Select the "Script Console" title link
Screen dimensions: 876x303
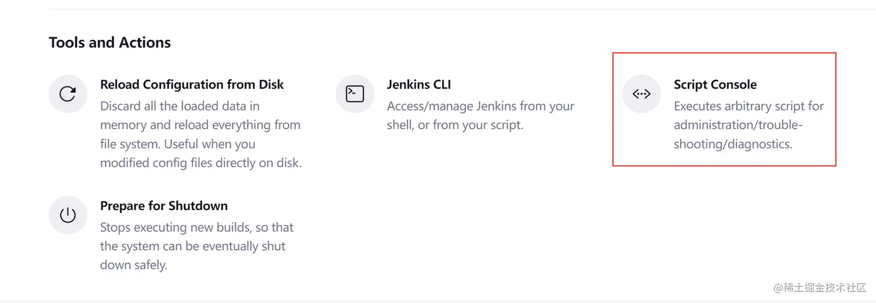pyautogui.click(x=715, y=84)
